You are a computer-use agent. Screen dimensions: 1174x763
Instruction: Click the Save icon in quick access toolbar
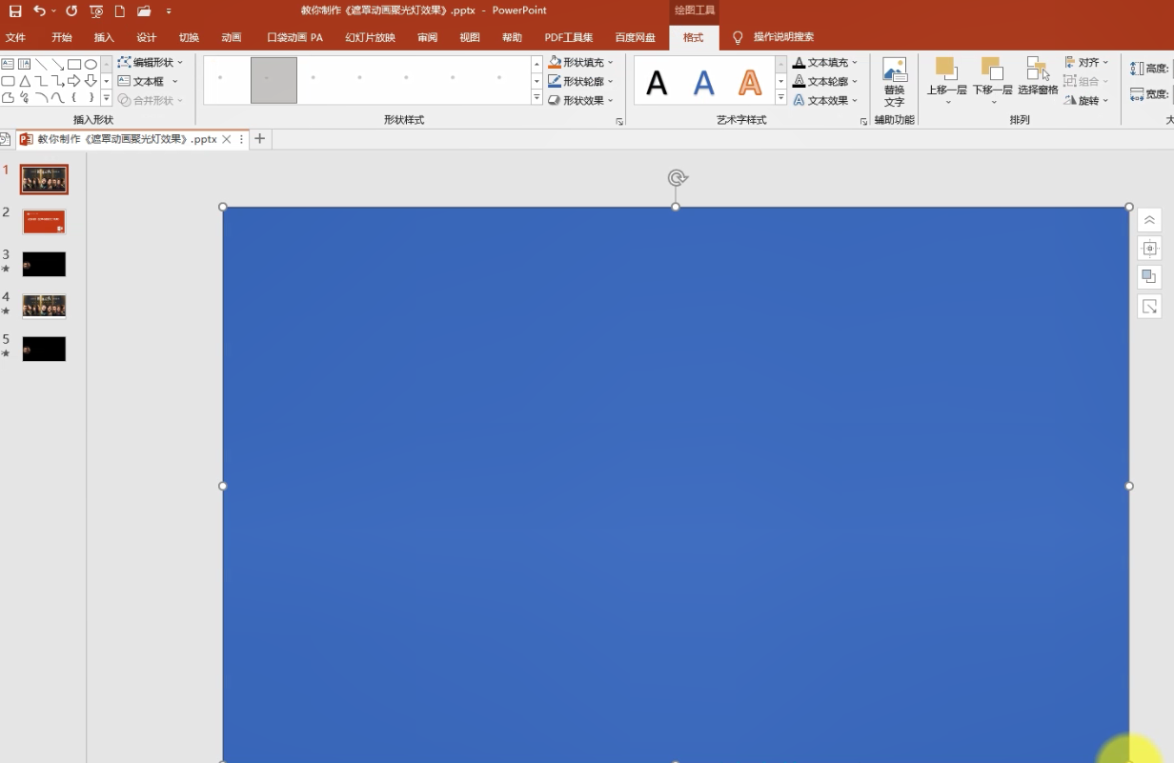(x=15, y=11)
